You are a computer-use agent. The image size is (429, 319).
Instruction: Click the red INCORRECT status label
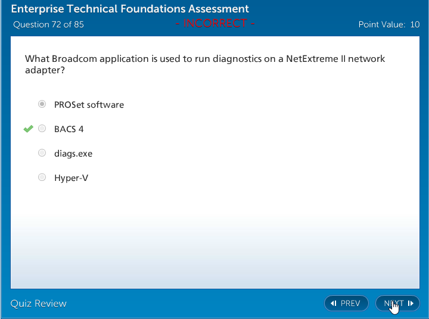[215, 24]
